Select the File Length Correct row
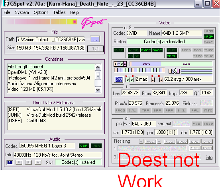Screen dimensions: 220x187 coord(51,67)
